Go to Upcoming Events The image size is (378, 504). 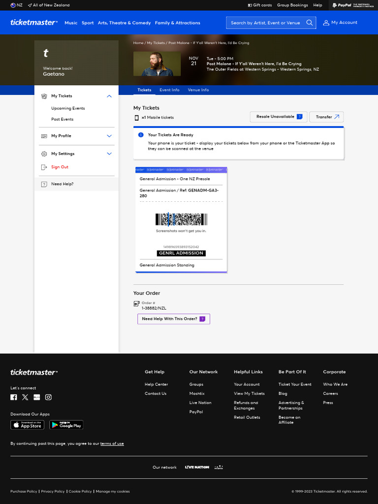click(x=68, y=108)
